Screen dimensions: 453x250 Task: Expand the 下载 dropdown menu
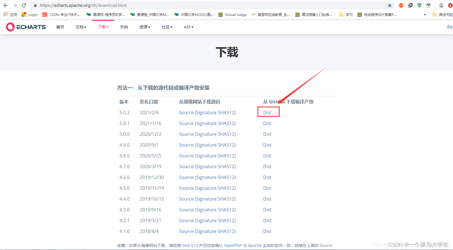103,27
